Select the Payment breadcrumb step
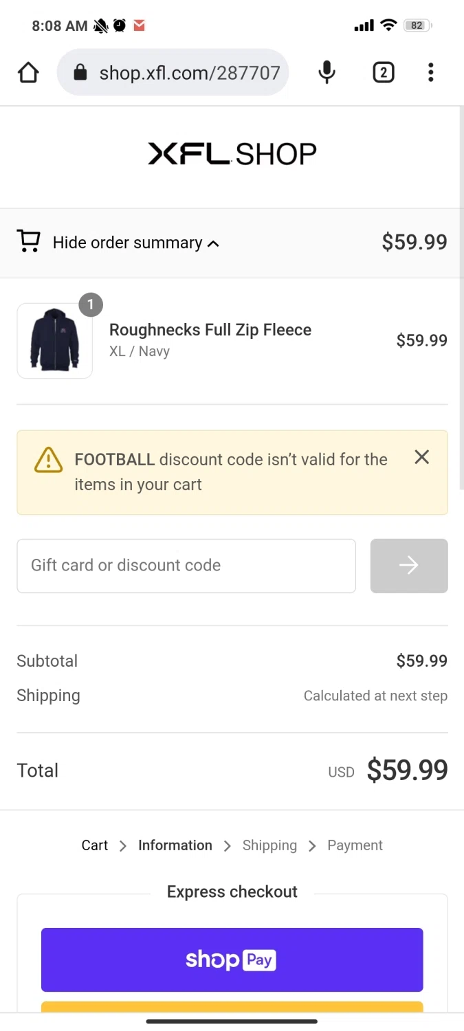464x1031 pixels. point(355,845)
